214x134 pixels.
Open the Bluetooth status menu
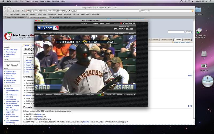(x=185, y=1)
